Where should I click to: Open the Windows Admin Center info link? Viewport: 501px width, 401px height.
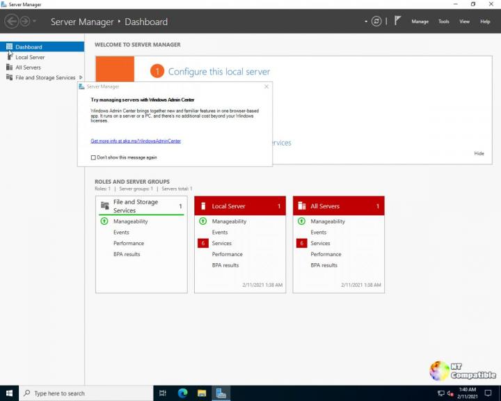[x=136, y=141]
